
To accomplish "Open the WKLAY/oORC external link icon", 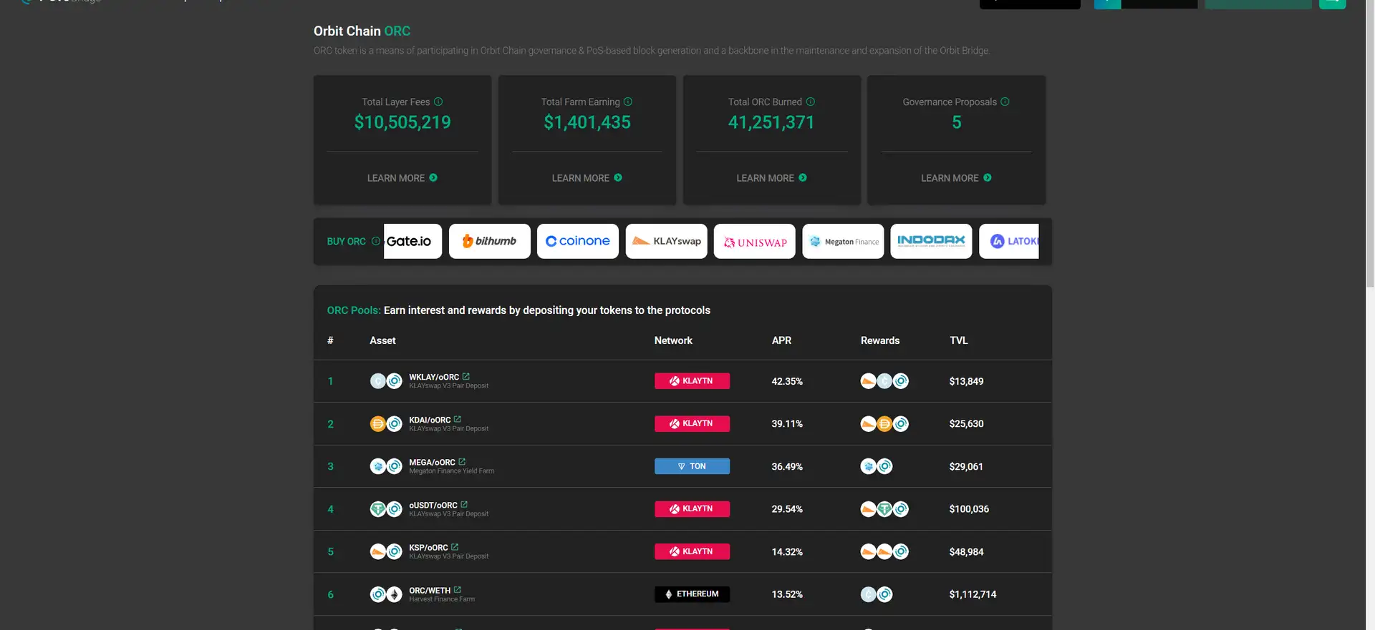I will (x=466, y=376).
